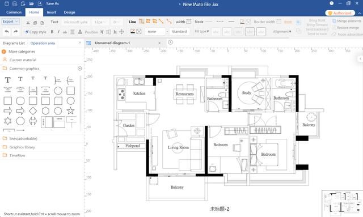Toggle bold text formatting
The height and width of the screenshot is (217, 363).
[x=52, y=32]
